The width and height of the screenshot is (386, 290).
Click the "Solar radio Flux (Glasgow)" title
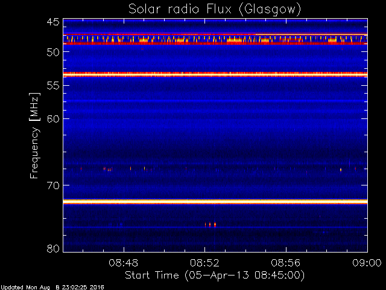pyautogui.click(x=215, y=10)
